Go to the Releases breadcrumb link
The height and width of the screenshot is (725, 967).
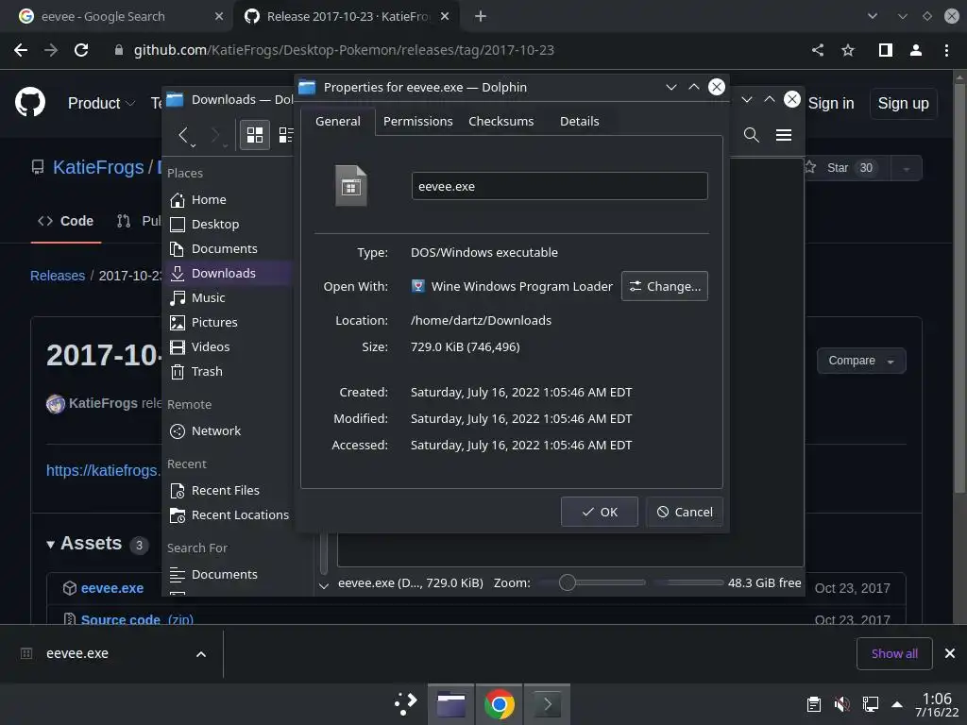[58, 276]
